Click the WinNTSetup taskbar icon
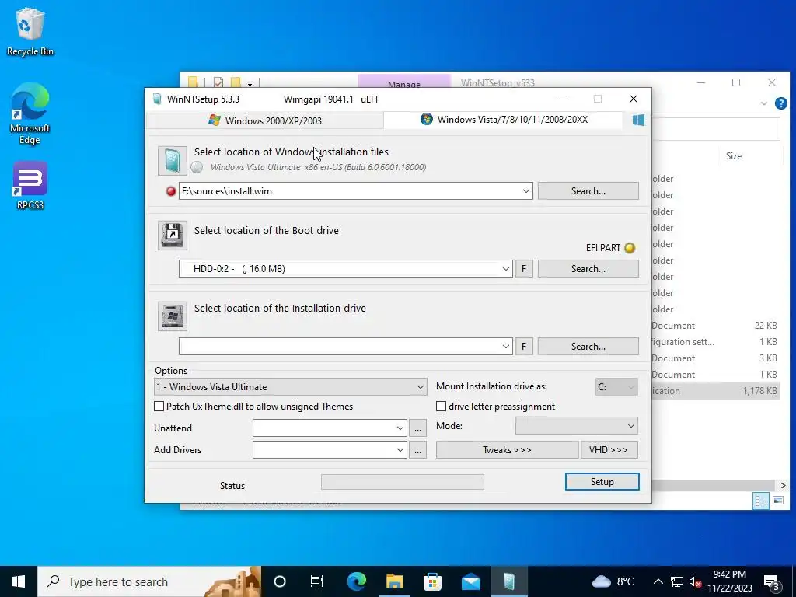The height and width of the screenshot is (597, 796). tap(508, 581)
